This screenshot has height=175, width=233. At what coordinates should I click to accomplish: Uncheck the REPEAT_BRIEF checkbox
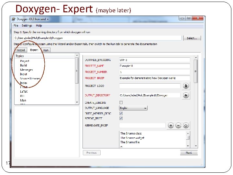(x=121, y=118)
